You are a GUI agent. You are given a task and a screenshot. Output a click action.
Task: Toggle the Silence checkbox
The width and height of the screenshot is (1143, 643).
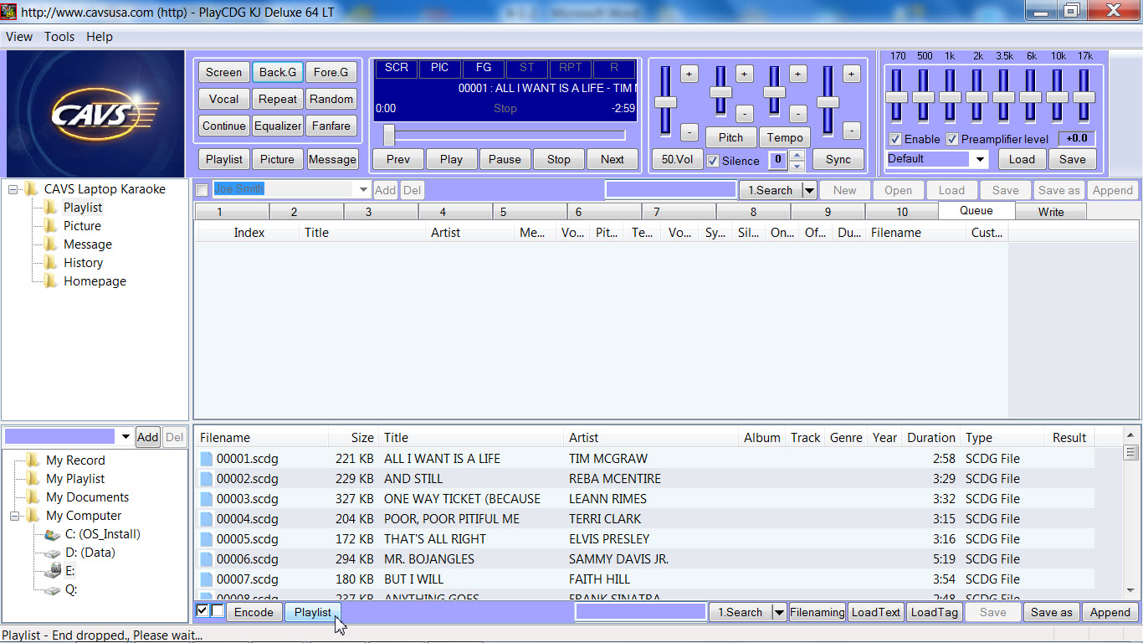tap(713, 161)
